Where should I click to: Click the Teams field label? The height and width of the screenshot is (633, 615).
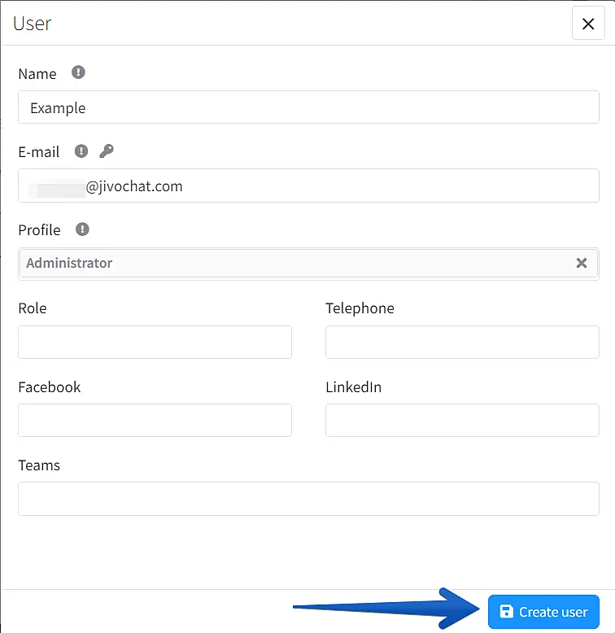(39, 465)
